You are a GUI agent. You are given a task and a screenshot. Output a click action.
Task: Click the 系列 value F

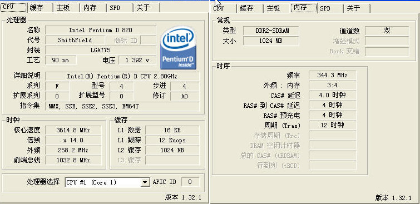57,86
